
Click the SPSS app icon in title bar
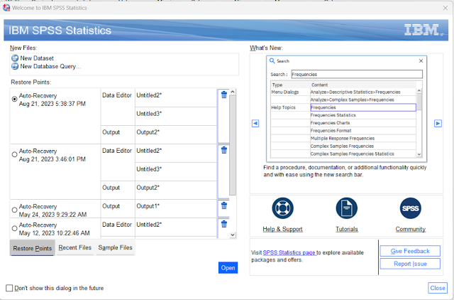(x=6, y=8)
